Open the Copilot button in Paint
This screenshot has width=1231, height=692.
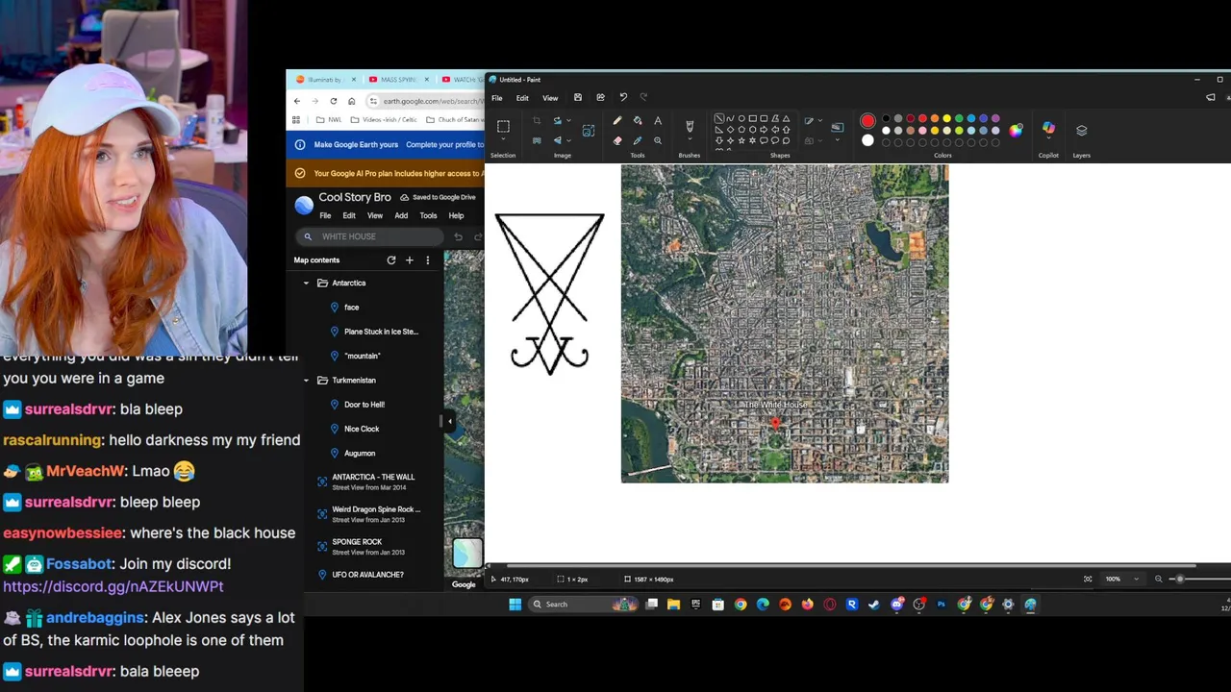tap(1048, 130)
